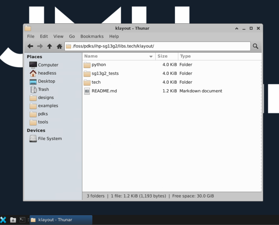Screen dimensions: 279x225
Task: Select the tech folder name
Action: (x=96, y=82)
